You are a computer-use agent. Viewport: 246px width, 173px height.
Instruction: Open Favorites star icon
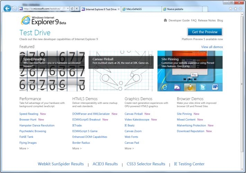[x=236, y=9]
